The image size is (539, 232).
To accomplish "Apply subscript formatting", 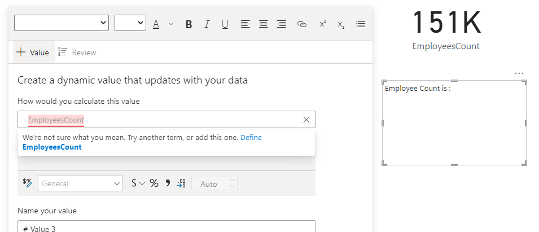I will [341, 25].
